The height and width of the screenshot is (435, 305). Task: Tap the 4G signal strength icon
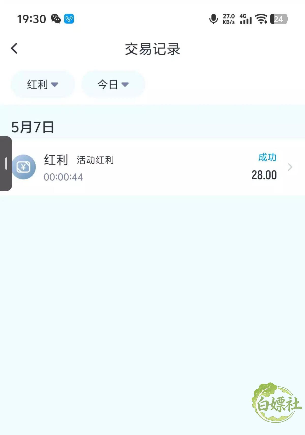point(246,19)
